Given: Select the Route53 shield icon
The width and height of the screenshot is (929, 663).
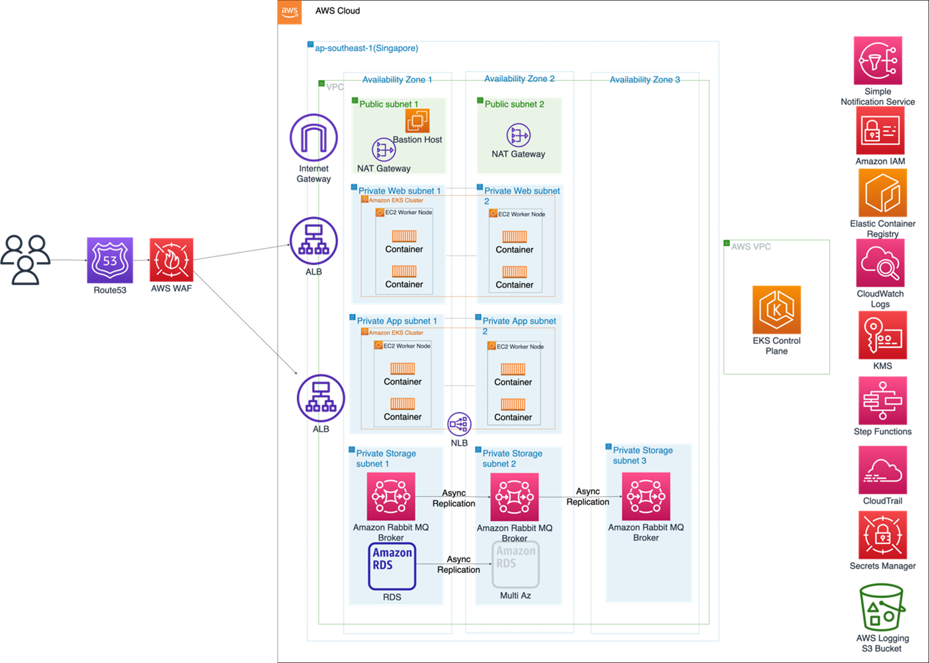Looking at the screenshot, I should pyautogui.click(x=110, y=260).
